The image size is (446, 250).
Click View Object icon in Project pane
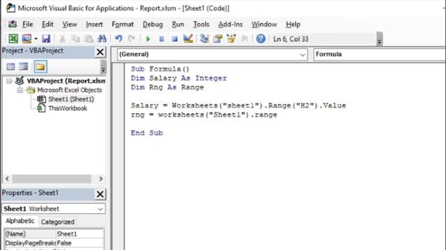(24, 67)
